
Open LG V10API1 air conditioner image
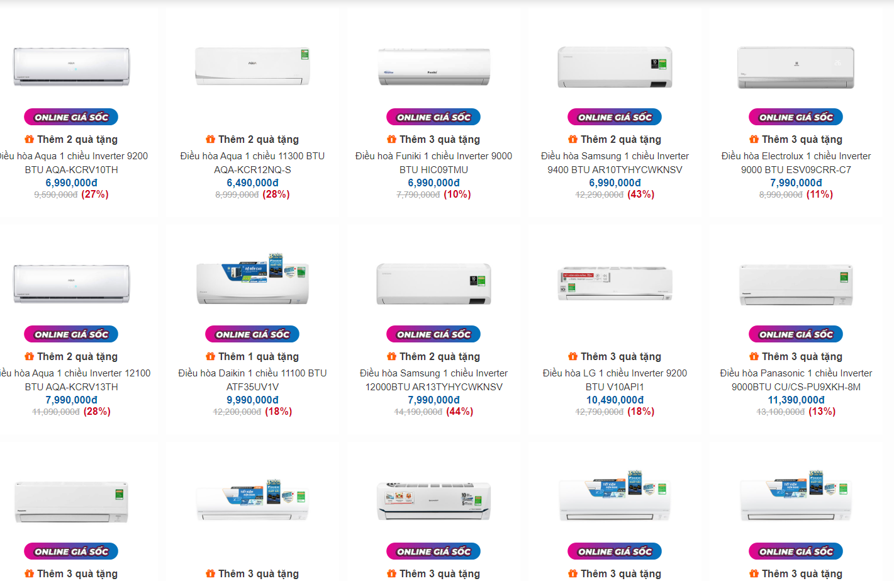pos(615,284)
